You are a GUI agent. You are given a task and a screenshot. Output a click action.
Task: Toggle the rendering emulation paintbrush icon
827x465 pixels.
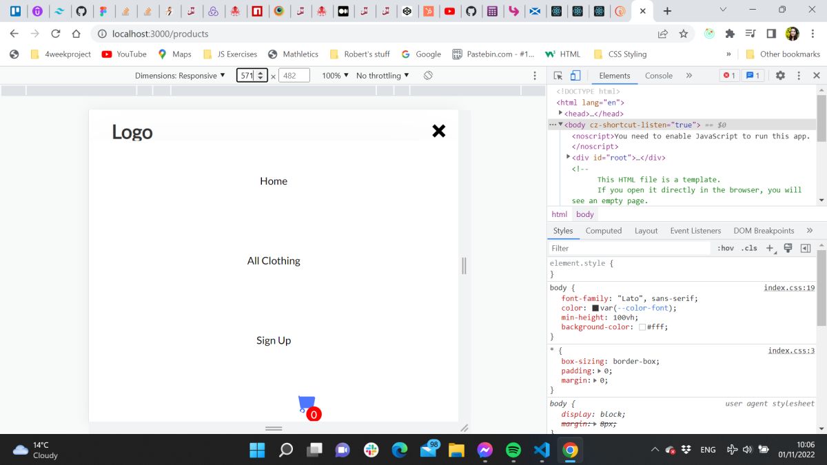(788, 248)
